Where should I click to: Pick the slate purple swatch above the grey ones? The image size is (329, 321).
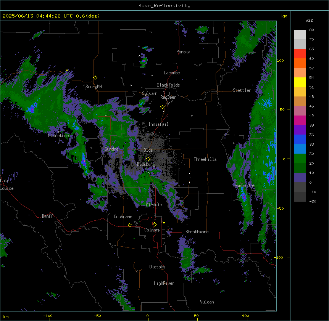[300, 178]
